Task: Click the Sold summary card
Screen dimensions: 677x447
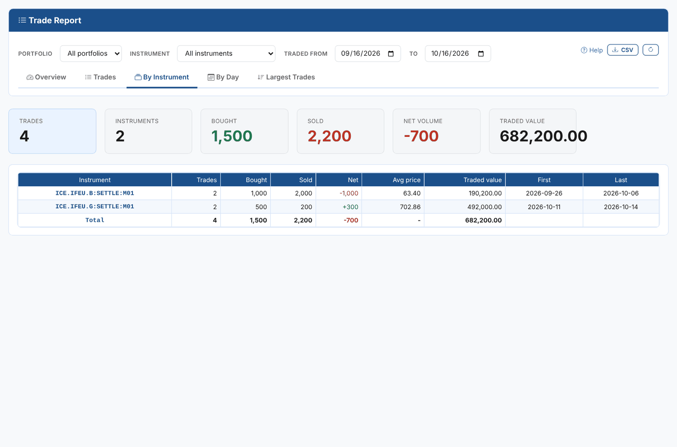Action: click(x=341, y=131)
